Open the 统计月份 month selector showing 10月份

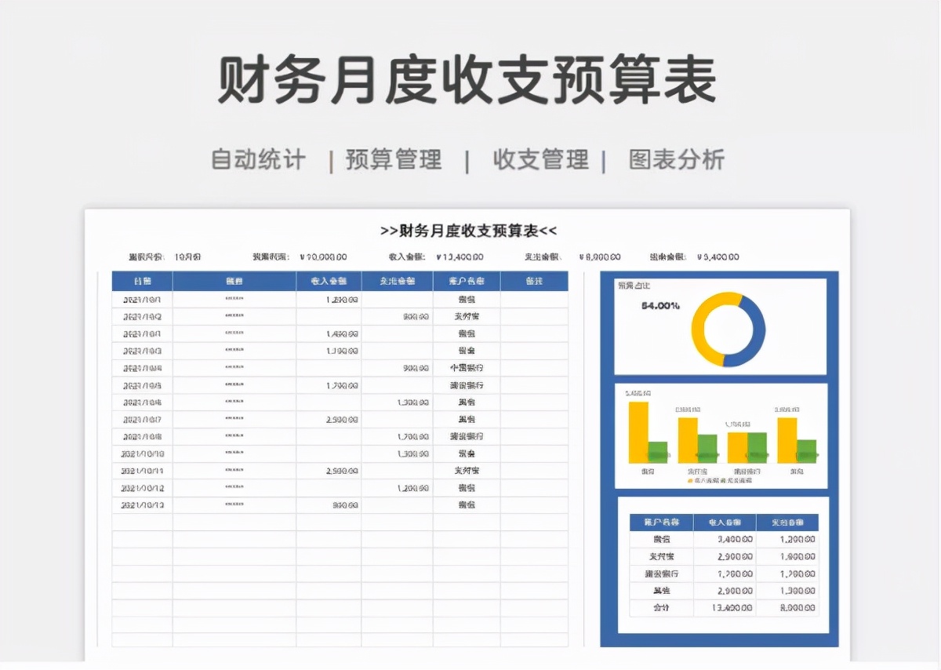(188, 257)
